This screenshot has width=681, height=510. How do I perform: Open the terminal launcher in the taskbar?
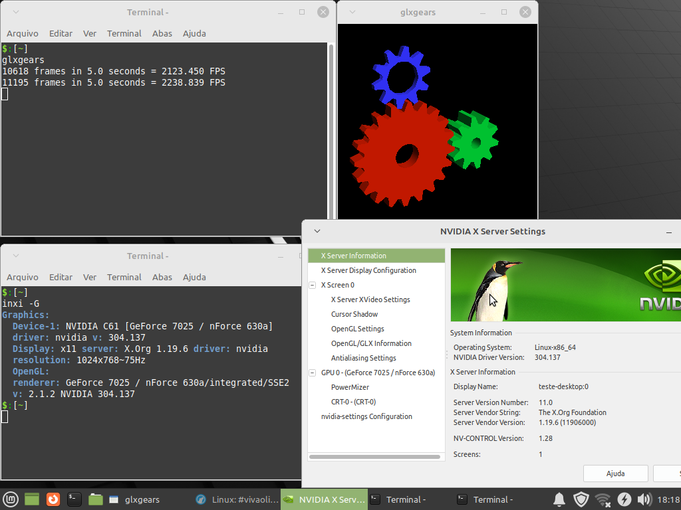(74, 499)
